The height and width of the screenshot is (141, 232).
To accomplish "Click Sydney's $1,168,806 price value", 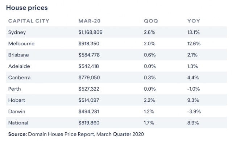I will [90, 32].
